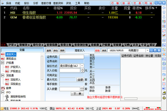
Task: Click the red 锁定 button
Action: (97, 50)
